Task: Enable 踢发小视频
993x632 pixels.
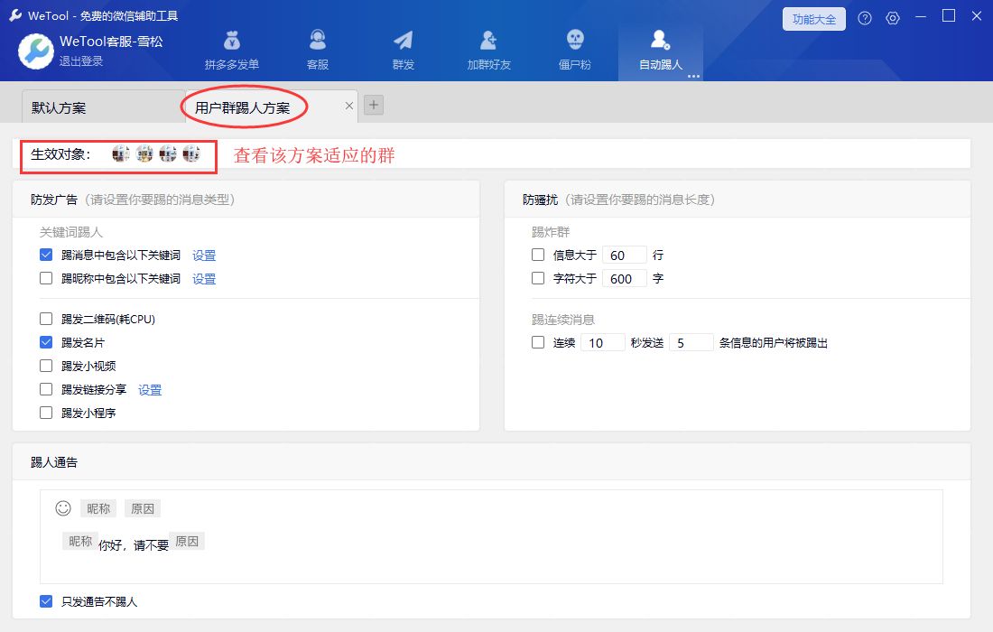Action: (x=46, y=366)
